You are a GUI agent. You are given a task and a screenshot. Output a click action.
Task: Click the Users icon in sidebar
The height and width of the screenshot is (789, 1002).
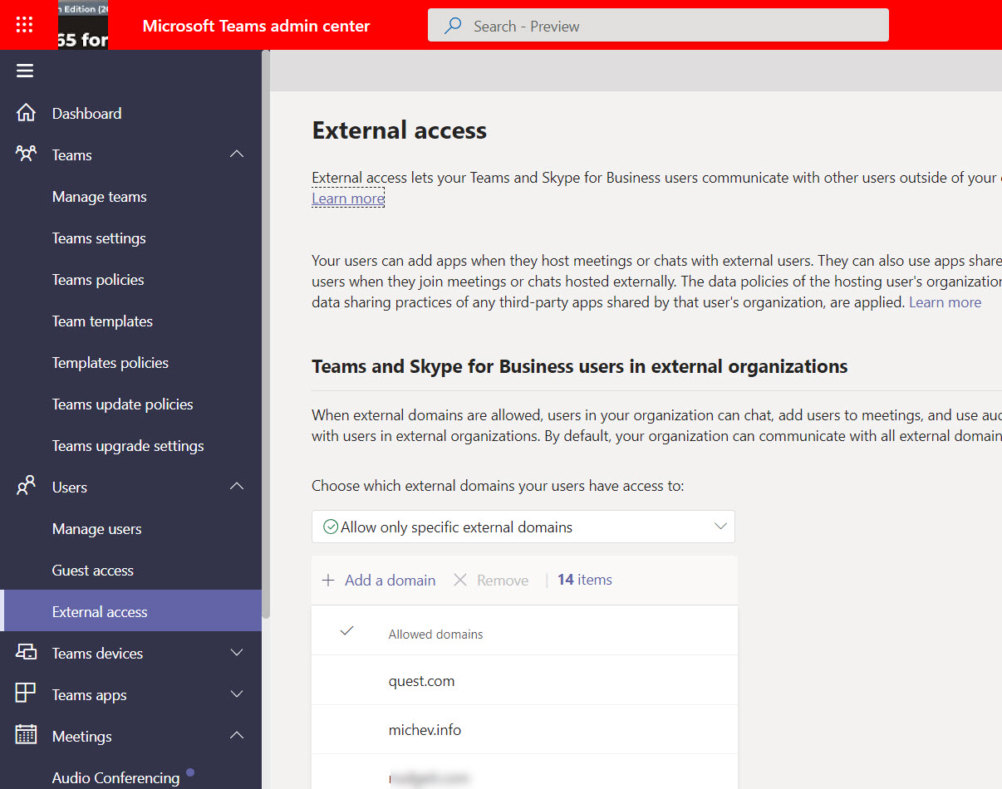(24, 487)
